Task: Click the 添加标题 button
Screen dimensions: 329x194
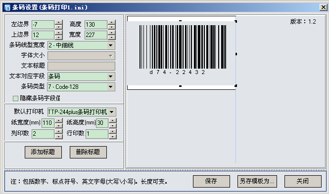Action: [43, 152]
